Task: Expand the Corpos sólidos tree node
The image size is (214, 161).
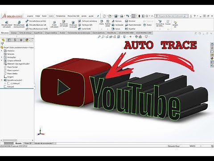Action: click(2, 60)
